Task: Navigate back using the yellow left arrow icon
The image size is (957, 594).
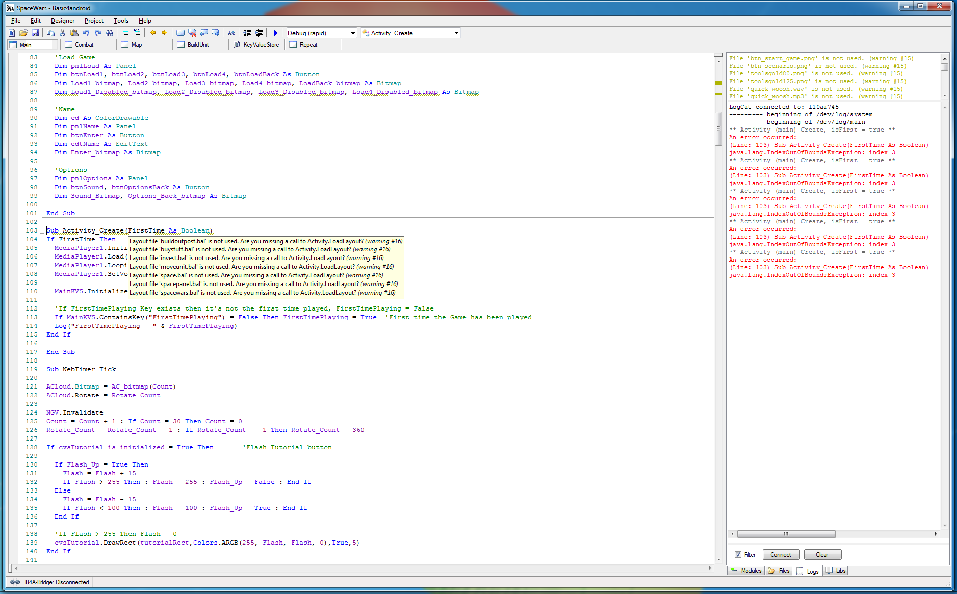Action: tap(153, 33)
